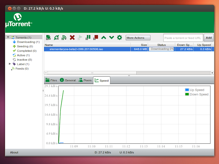Sort by Down Speed column header
Viewport: 219px width, 164px height.
pos(184,45)
